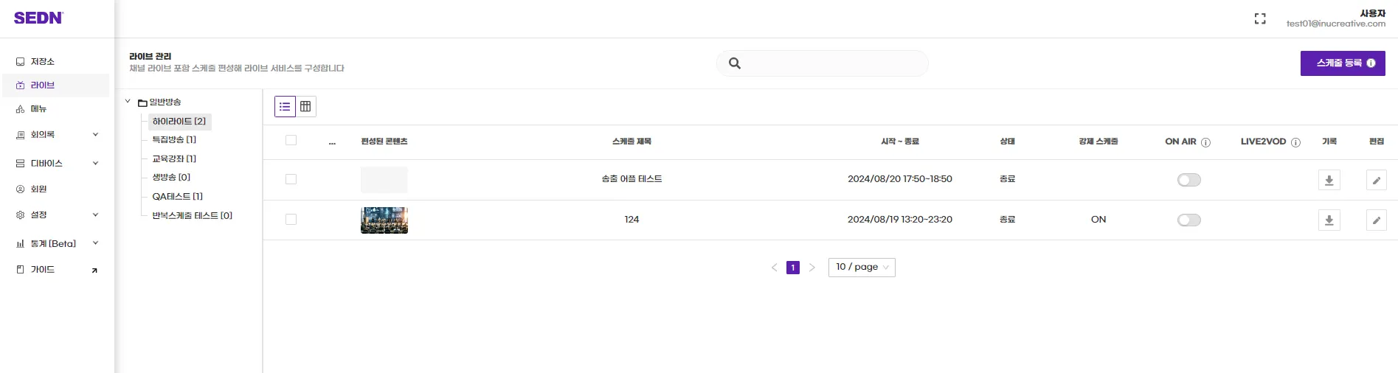Edit the schedule titled 124
Viewport: 1398px width, 373px height.
click(x=1377, y=220)
